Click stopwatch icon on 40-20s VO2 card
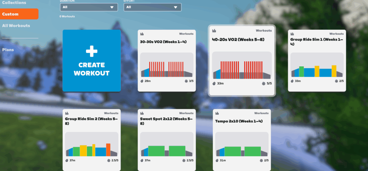Image resolution: width=368 pixels, height=171 pixels. coord(214,84)
